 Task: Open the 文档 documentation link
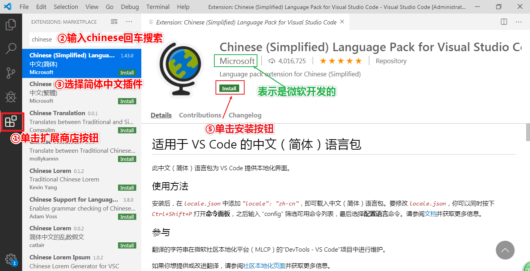(430, 214)
